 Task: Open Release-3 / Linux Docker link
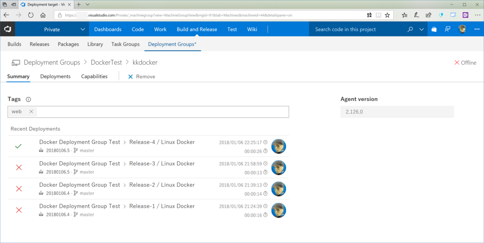tap(162, 163)
